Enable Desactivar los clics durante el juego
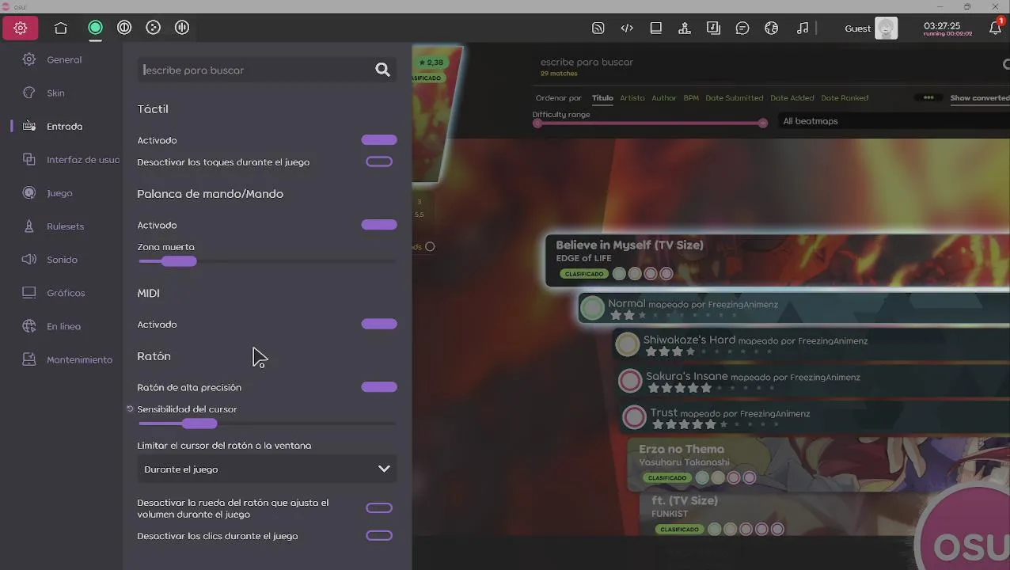The width and height of the screenshot is (1010, 570). pyautogui.click(x=379, y=536)
